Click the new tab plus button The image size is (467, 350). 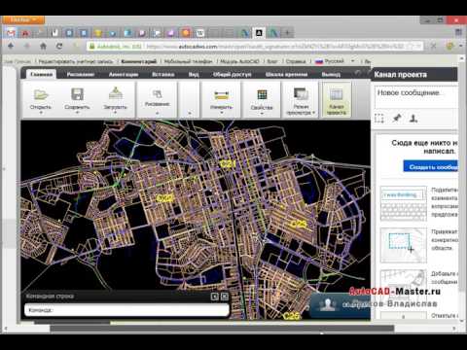click(x=287, y=33)
